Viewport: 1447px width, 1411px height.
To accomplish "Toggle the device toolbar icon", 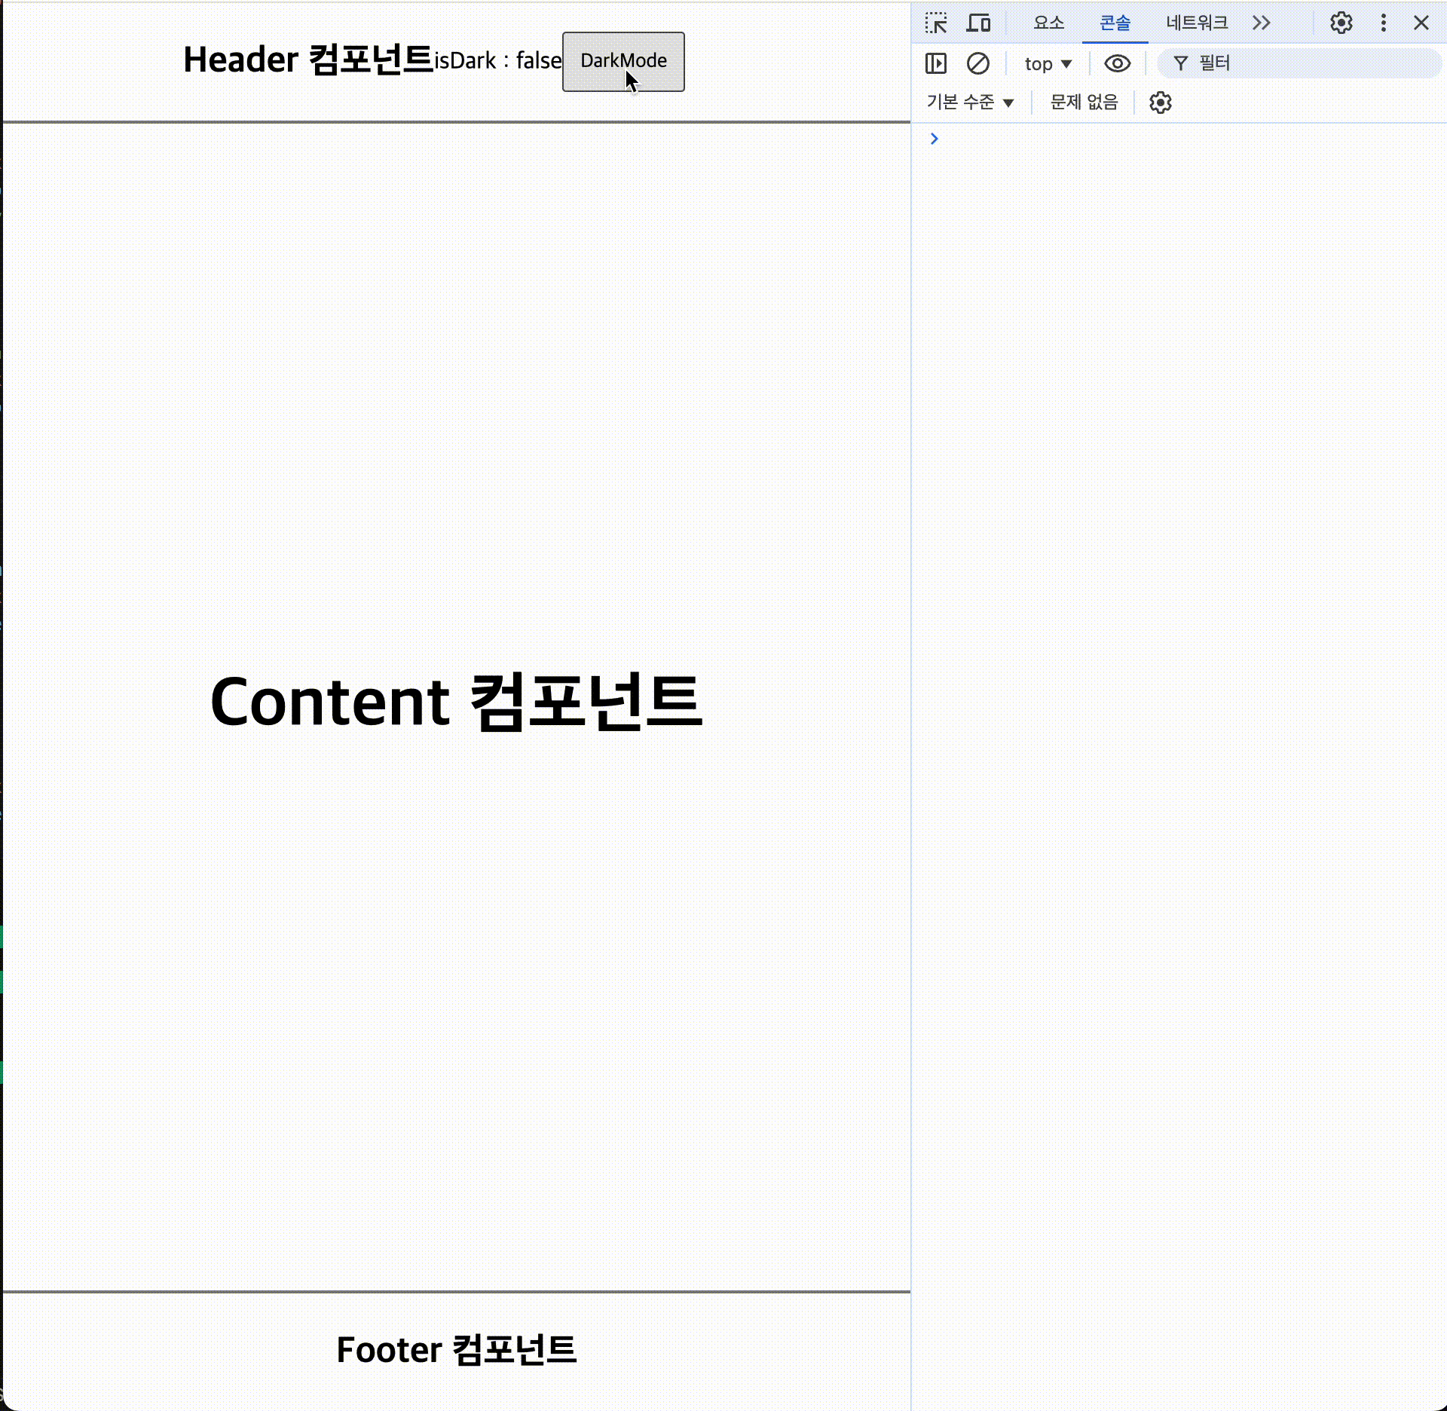I will [x=978, y=23].
